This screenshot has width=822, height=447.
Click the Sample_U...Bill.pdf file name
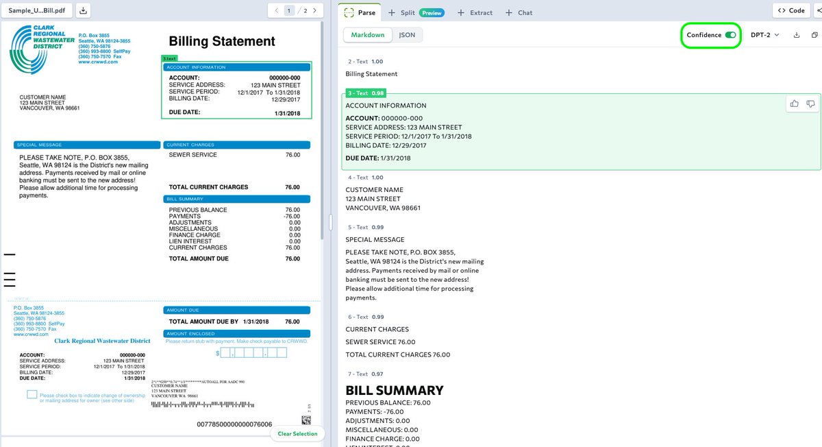pos(36,10)
